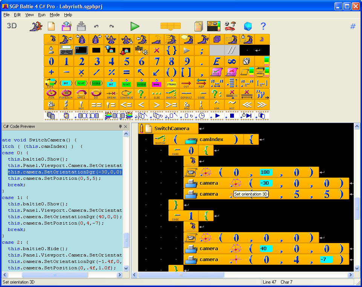Click code preview scrollbar up arrow

126,134
